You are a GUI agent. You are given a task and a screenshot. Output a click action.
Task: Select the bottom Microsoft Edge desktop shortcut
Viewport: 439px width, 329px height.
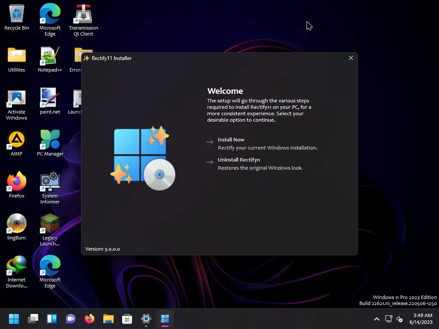click(x=50, y=272)
